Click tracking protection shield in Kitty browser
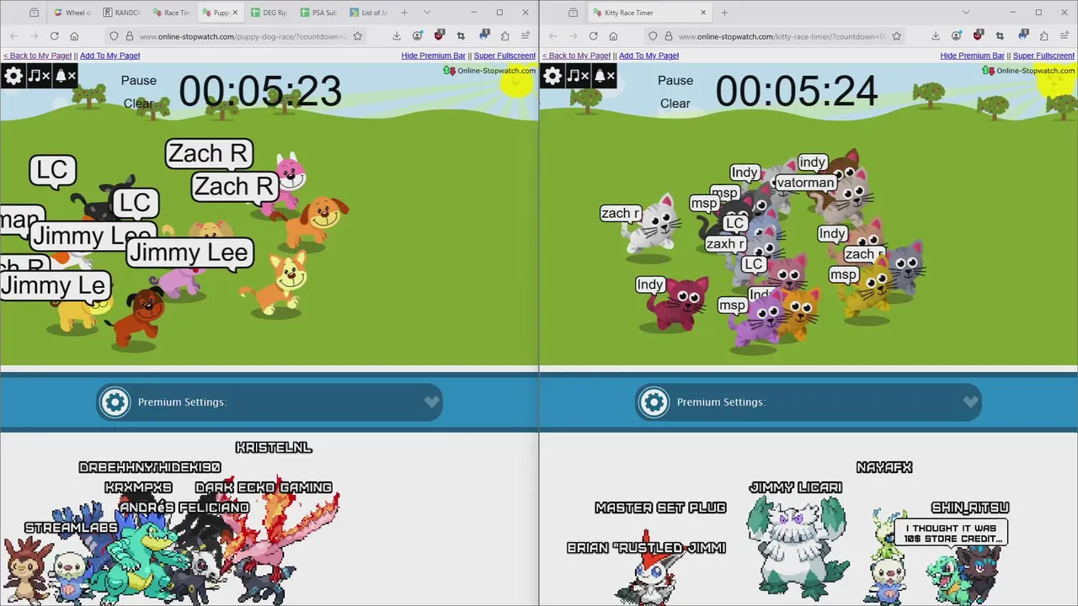 (x=653, y=36)
